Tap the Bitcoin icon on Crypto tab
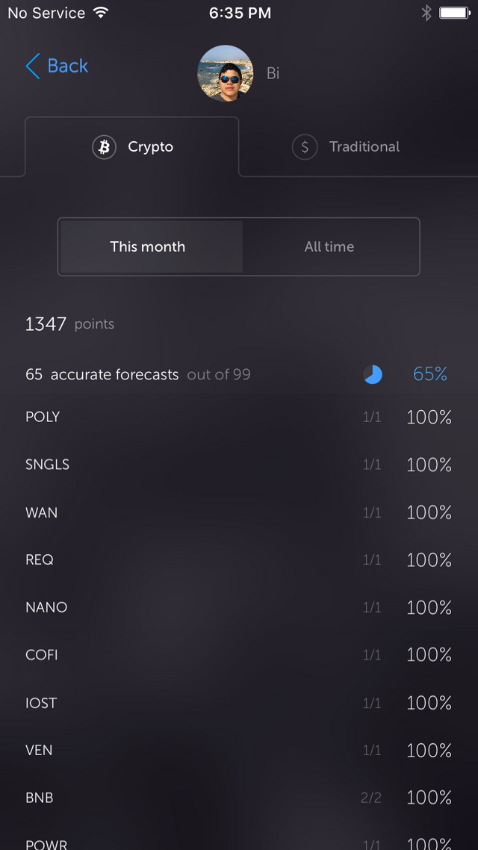The height and width of the screenshot is (850, 478). coord(104,147)
